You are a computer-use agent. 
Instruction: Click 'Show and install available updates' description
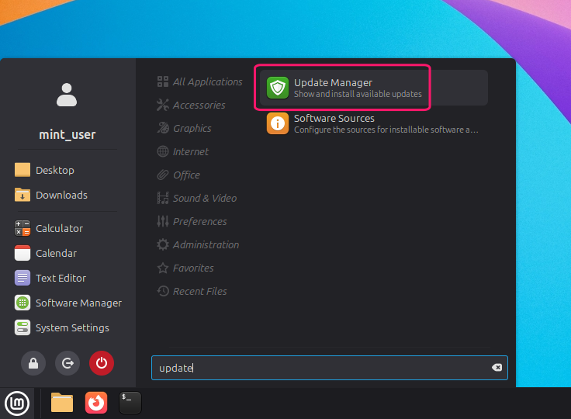point(358,94)
